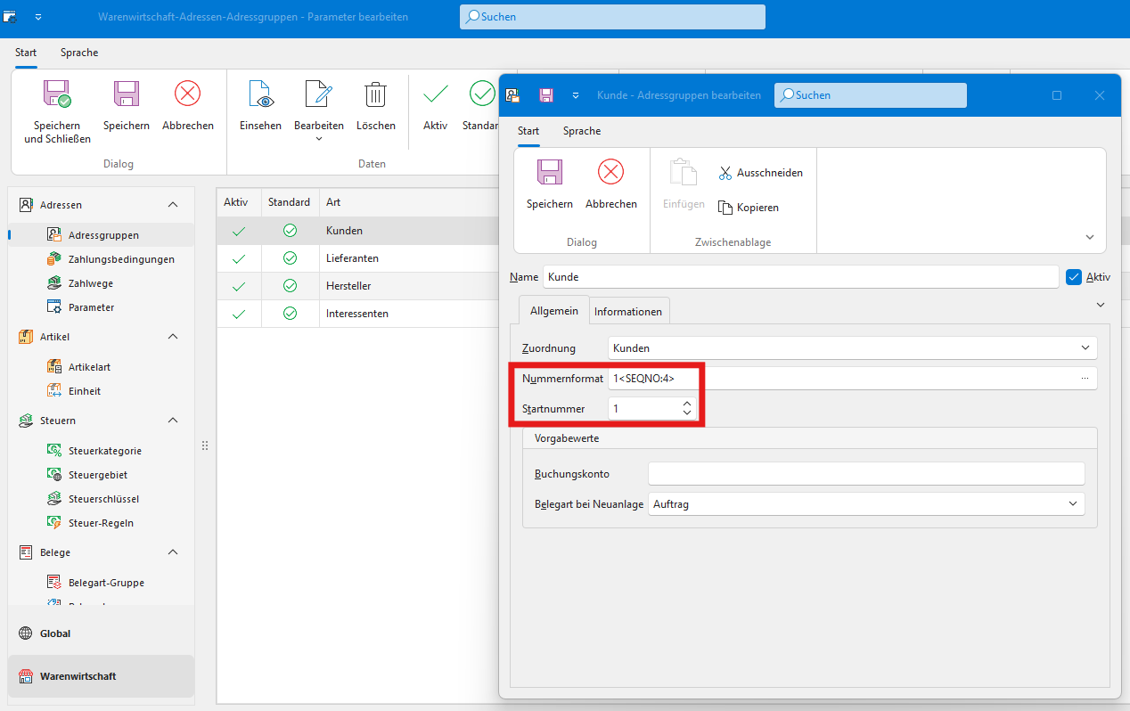The image size is (1130, 711).
Task: Click the Buchungskonto input field
Action: pos(865,474)
